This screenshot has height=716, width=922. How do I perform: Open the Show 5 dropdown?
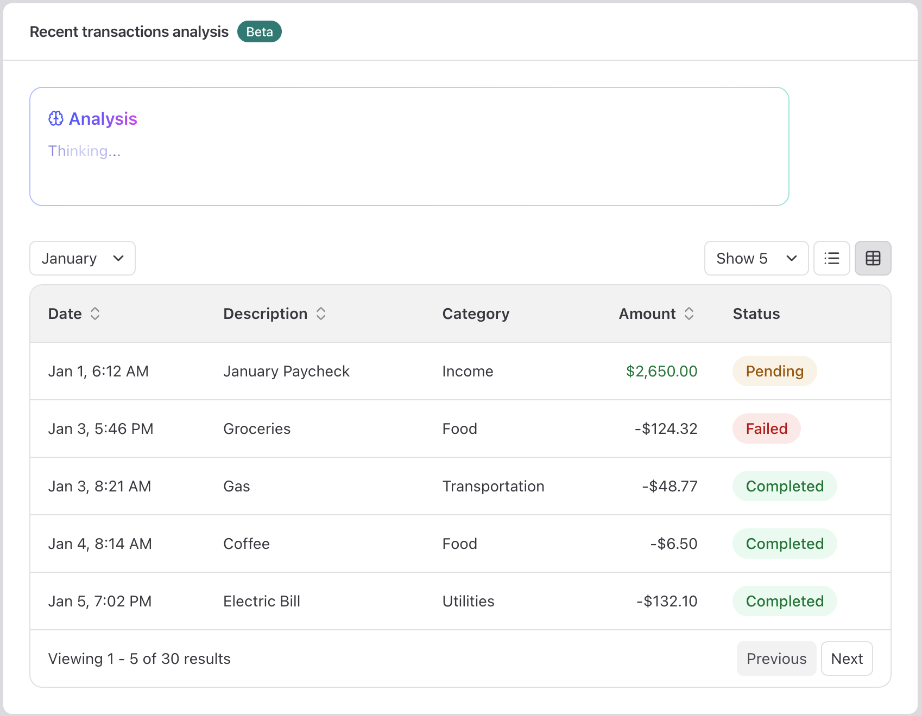(756, 258)
